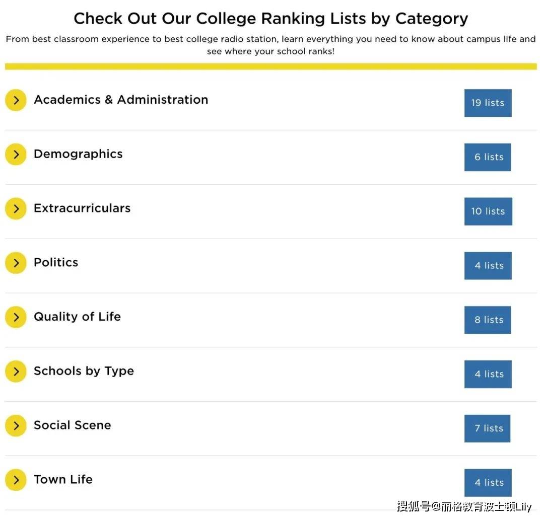The height and width of the screenshot is (518, 544).
Task: Expand the Academics & Administration category
Action: pos(121,100)
